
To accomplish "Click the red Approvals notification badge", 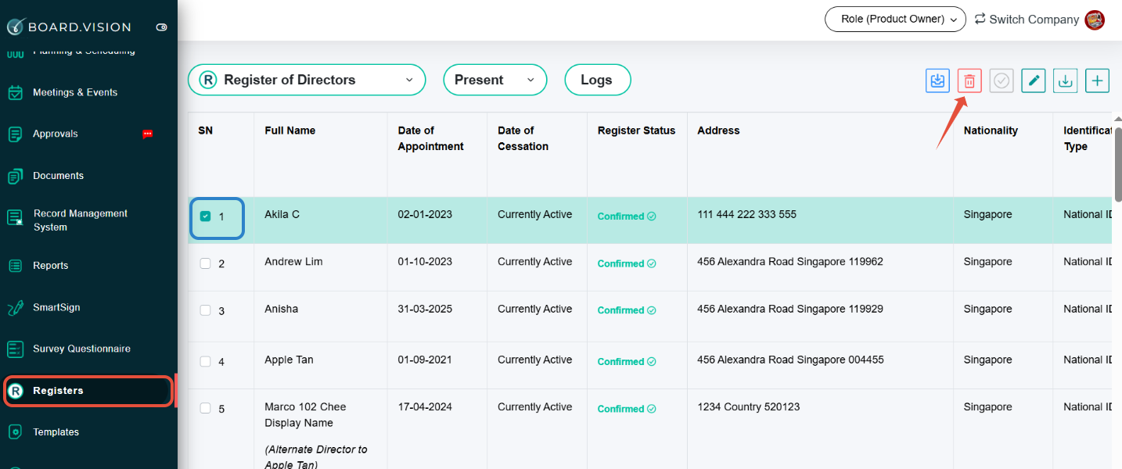I will pos(147,134).
